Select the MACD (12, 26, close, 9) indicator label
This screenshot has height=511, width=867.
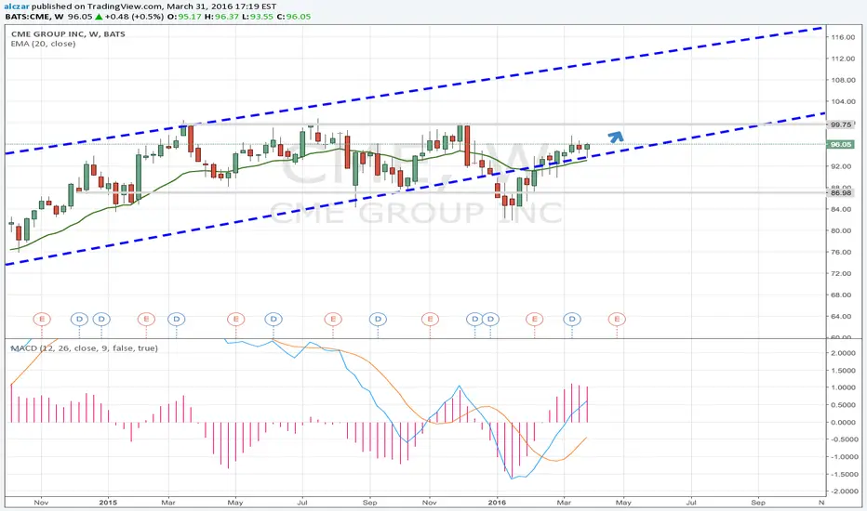coord(85,348)
